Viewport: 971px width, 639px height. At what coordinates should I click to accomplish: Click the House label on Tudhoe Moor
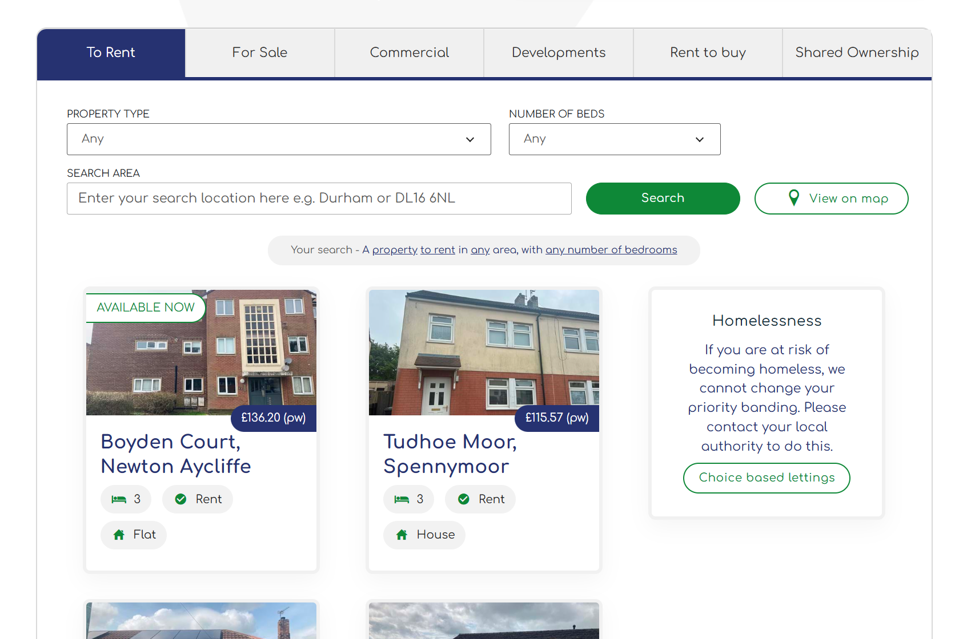[x=436, y=535]
